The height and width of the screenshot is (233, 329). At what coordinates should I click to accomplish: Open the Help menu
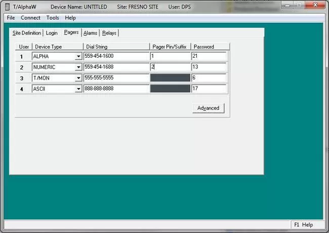pos(70,18)
